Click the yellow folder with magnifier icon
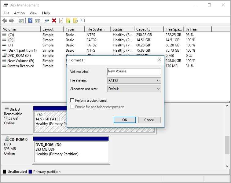The height and width of the screenshot is (183, 231). (75, 21)
